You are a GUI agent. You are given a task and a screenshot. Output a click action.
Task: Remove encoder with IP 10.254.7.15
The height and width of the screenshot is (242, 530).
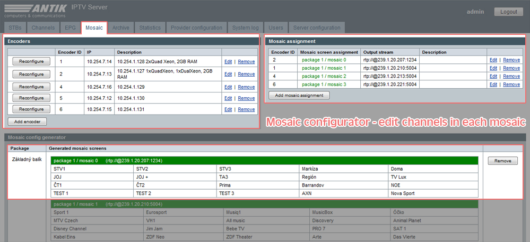[246, 109]
